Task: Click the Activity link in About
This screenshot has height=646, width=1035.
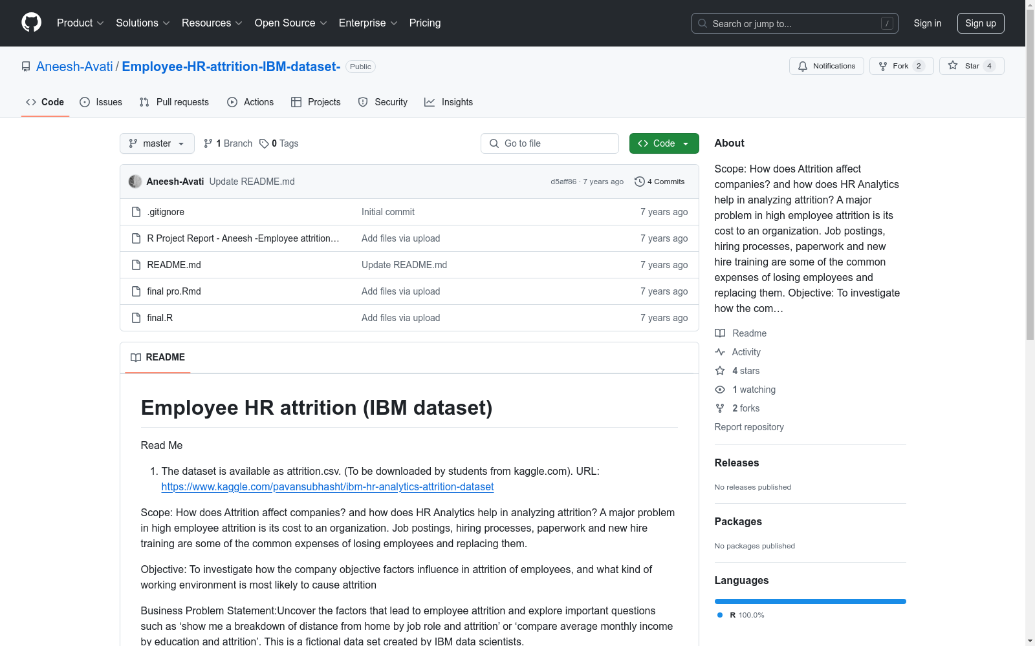Action: coord(738,352)
